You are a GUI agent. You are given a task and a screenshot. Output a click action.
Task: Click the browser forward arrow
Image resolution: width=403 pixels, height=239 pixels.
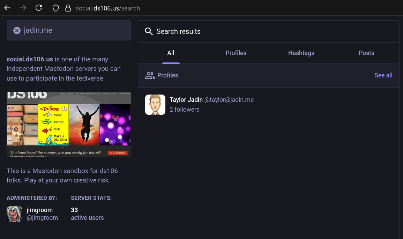tap(23, 8)
